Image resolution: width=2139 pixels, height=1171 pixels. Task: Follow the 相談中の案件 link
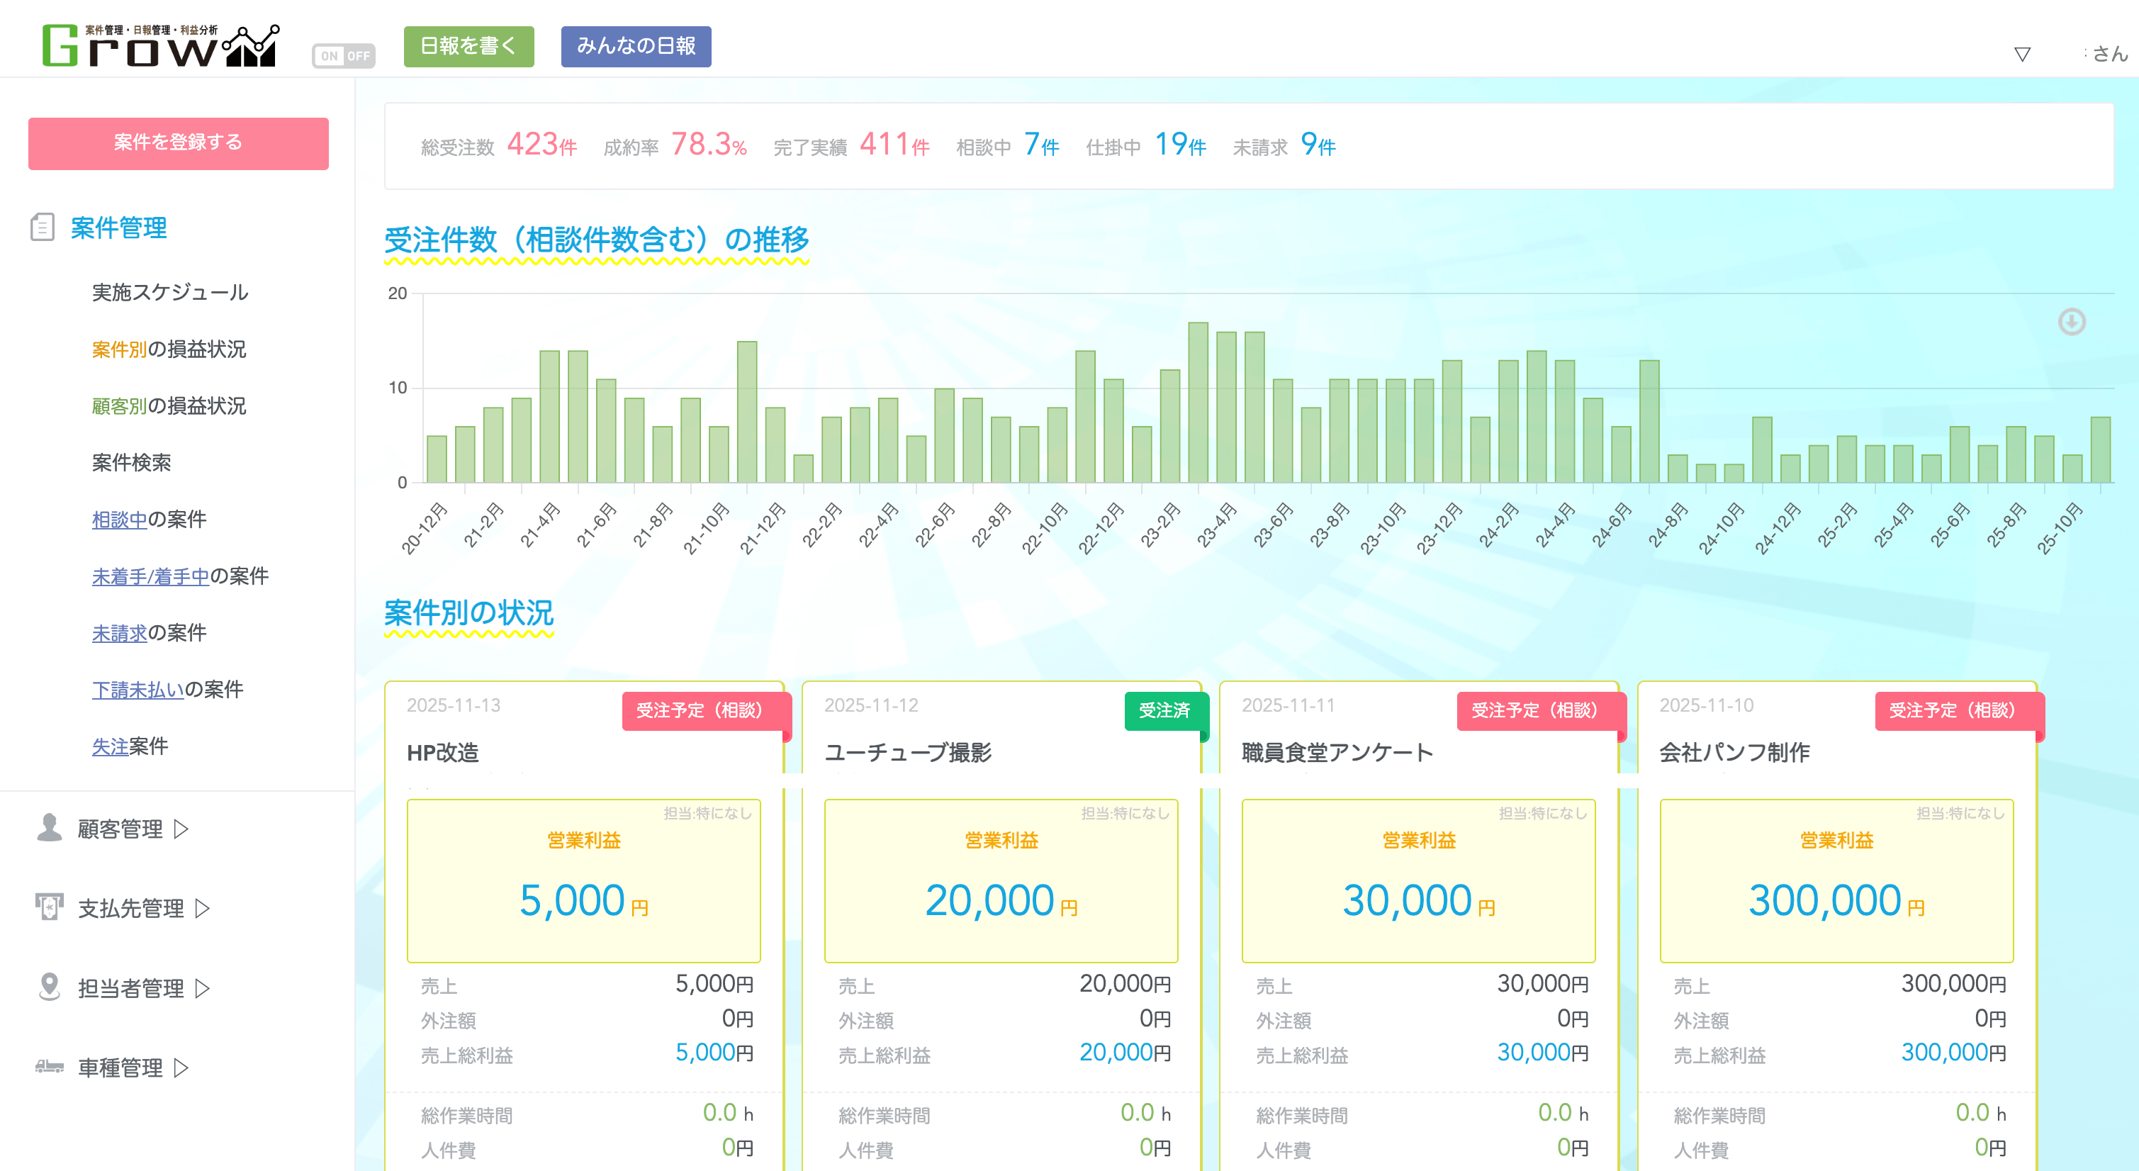pos(119,519)
